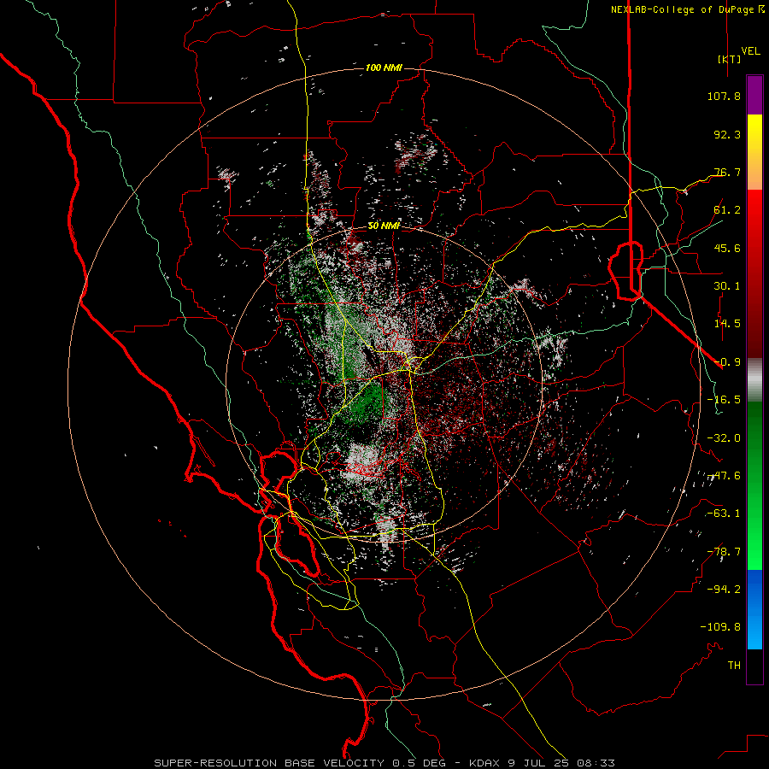Click the 100 NMI range ring label
Viewport: 769px width, 769px height.
coord(384,68)
